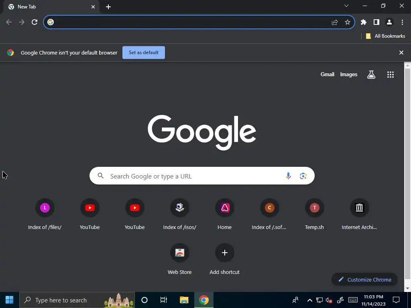411x308 pixels.
Task: Open the first YouTube shortcut
Action: point(90,215)
